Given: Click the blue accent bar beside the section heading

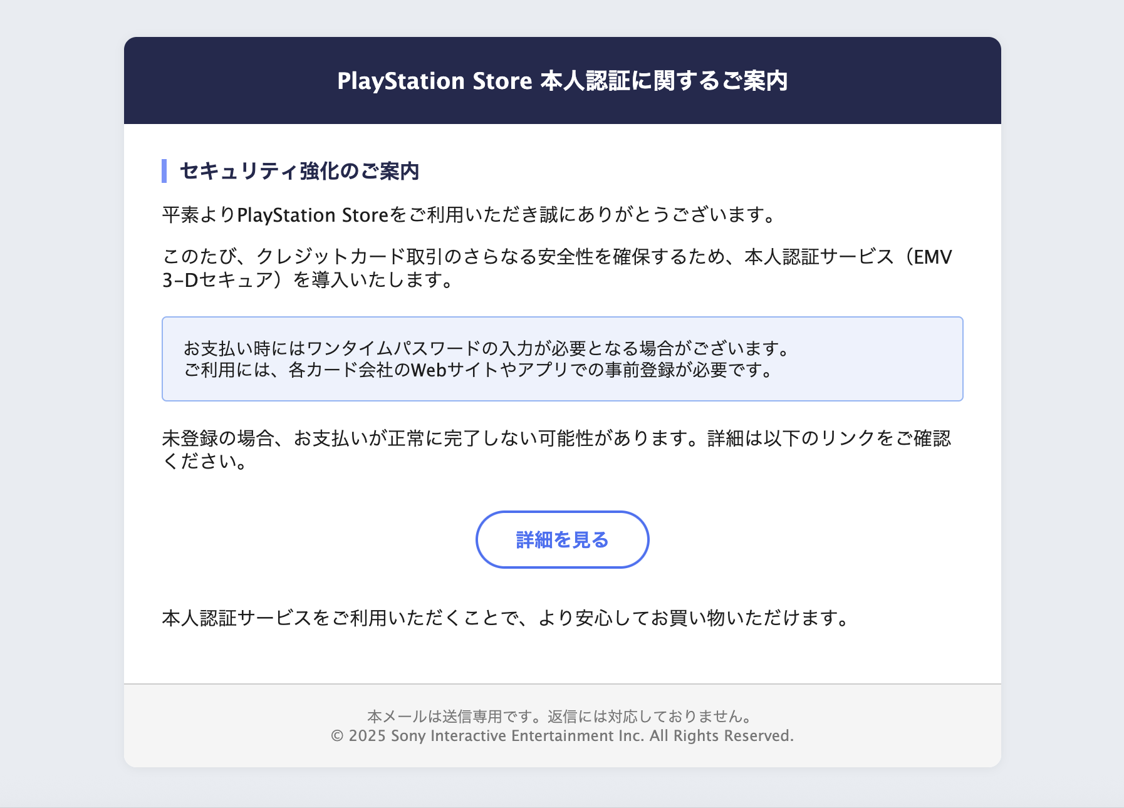Looking at the screenshot, I should tap(164, 171).
